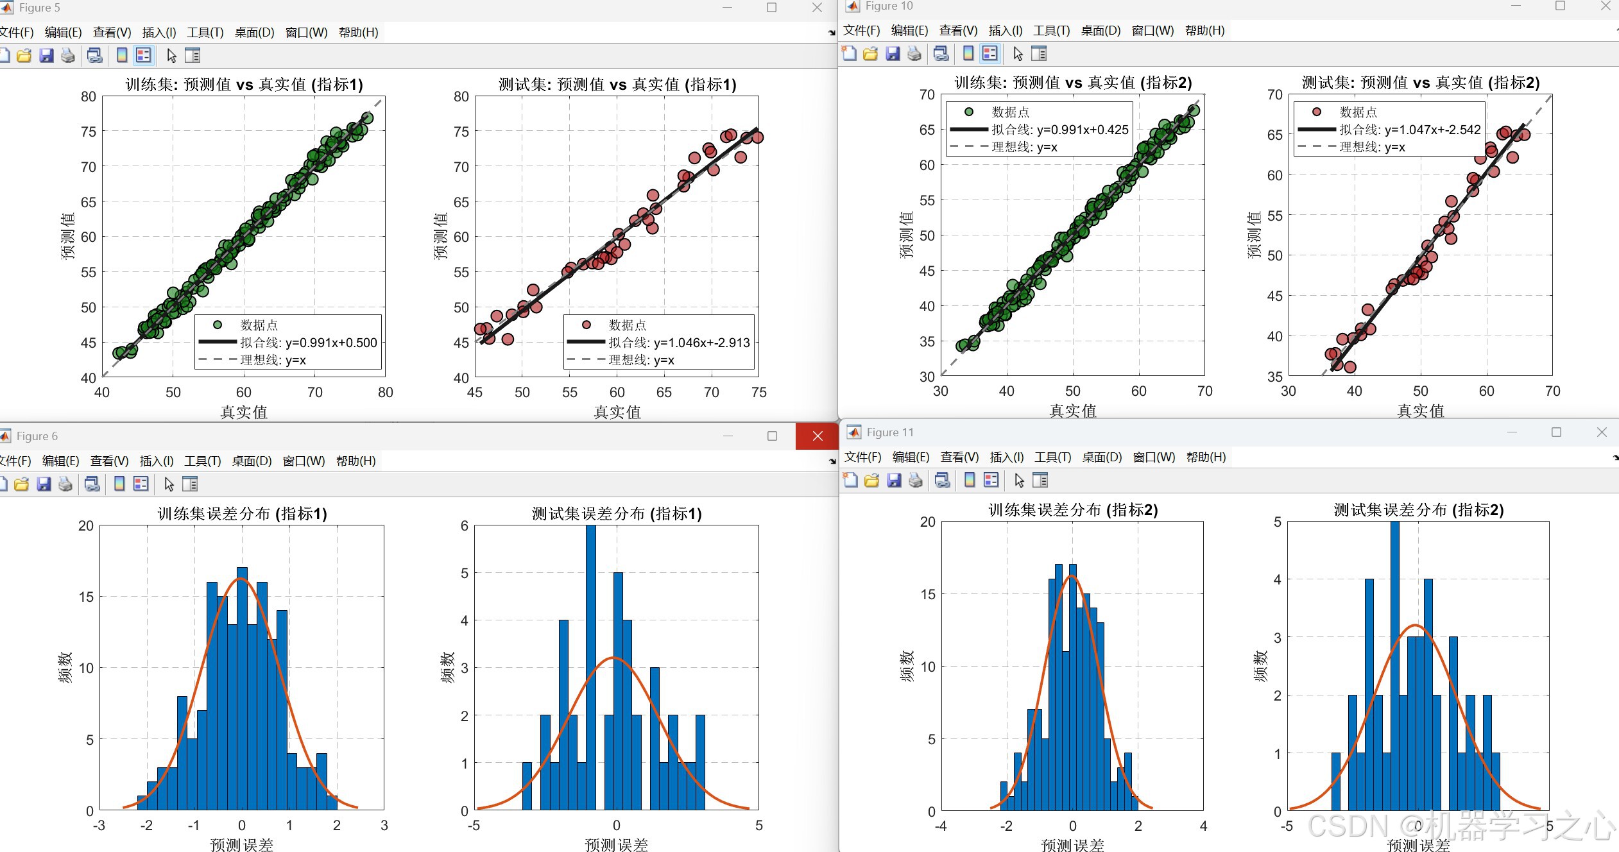Click Insert Colorbar gradient icon in Figure 6

(119, 484)
